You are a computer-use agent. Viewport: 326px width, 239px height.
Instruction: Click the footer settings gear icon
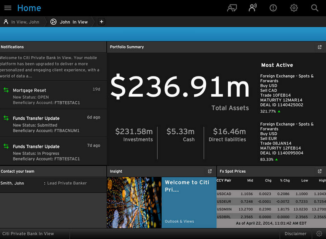pyautogui.click(x=319, y=234)
